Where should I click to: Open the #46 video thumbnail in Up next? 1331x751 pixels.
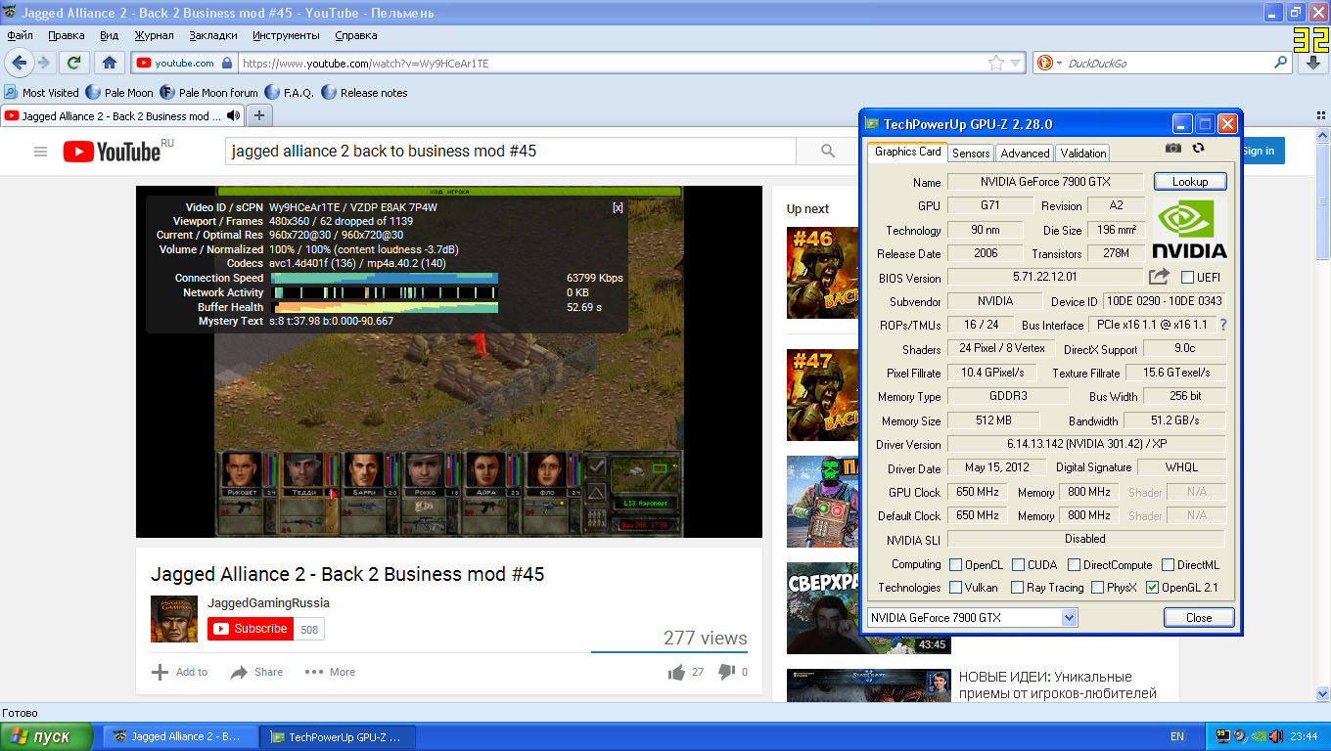[823, 273]
